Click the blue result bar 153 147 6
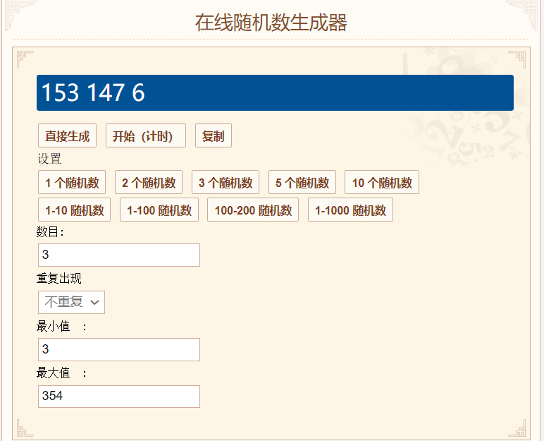Screen dimensions: 544x441 click(275, 93)
